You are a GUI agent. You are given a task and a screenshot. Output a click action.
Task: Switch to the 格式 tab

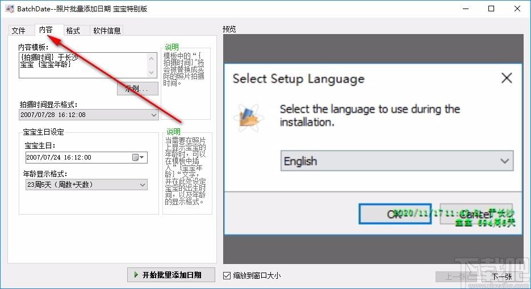point(73,31)
